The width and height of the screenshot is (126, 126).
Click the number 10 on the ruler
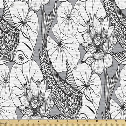[97, 121]
